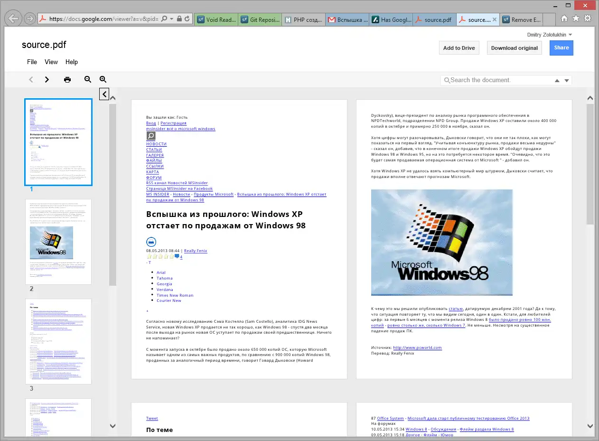The image size is (599, 441).
Task: Click the print icon inside the PDF page
Action: (x=151, y=242)
